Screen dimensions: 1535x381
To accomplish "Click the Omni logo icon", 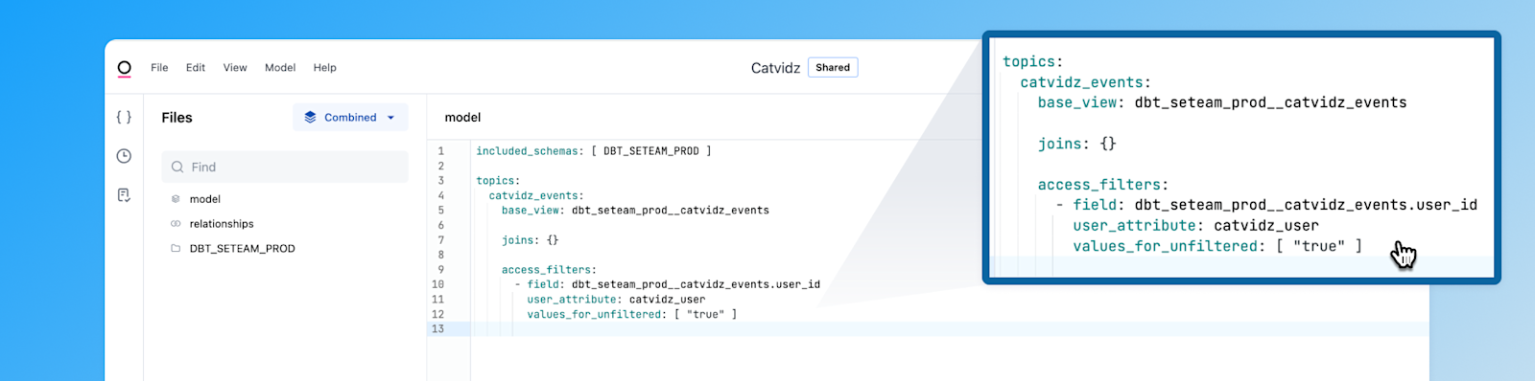I will click(x=124, y=68).
